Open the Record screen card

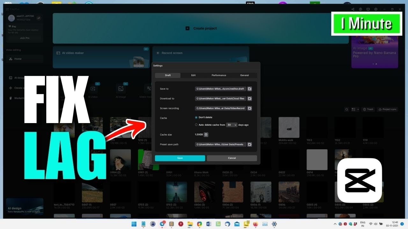click(200, 57)
